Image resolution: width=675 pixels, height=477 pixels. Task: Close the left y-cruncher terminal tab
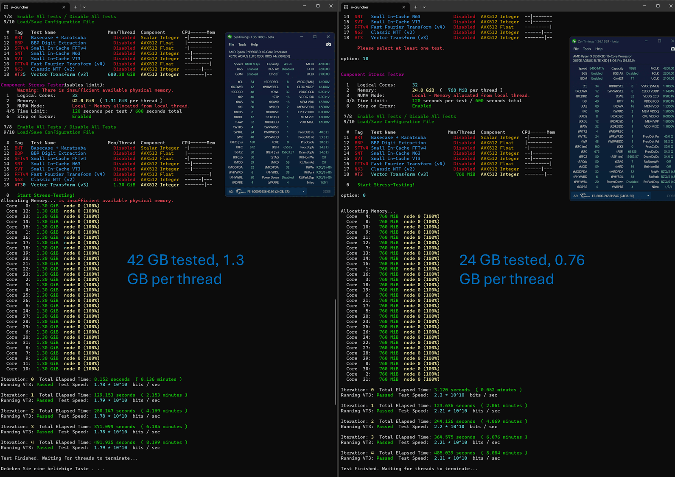[64, 7]
